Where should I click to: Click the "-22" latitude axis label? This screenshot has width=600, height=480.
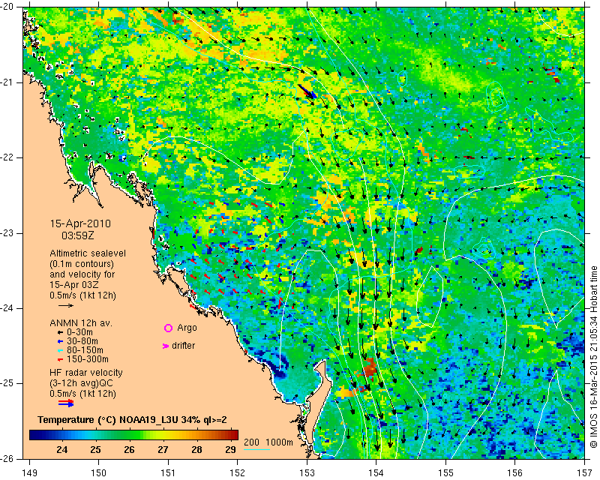[7, 157]
